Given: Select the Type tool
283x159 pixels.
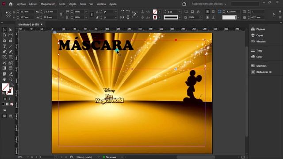Looking at the screenshot, I should pos(4,46).
